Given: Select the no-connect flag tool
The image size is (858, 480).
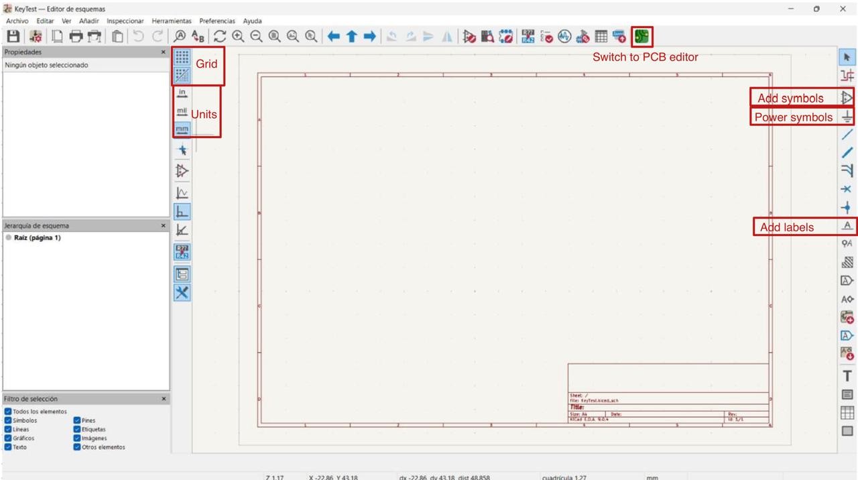Looking at the screenshot, I should pyautogui.click(x=847, y=190).
